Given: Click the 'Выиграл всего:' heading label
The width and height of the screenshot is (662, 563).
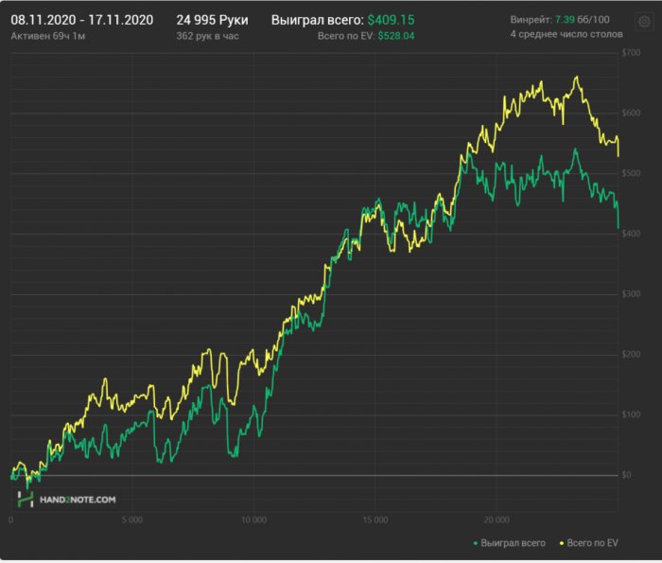Looking at the screenshot, I should point(318,20).
